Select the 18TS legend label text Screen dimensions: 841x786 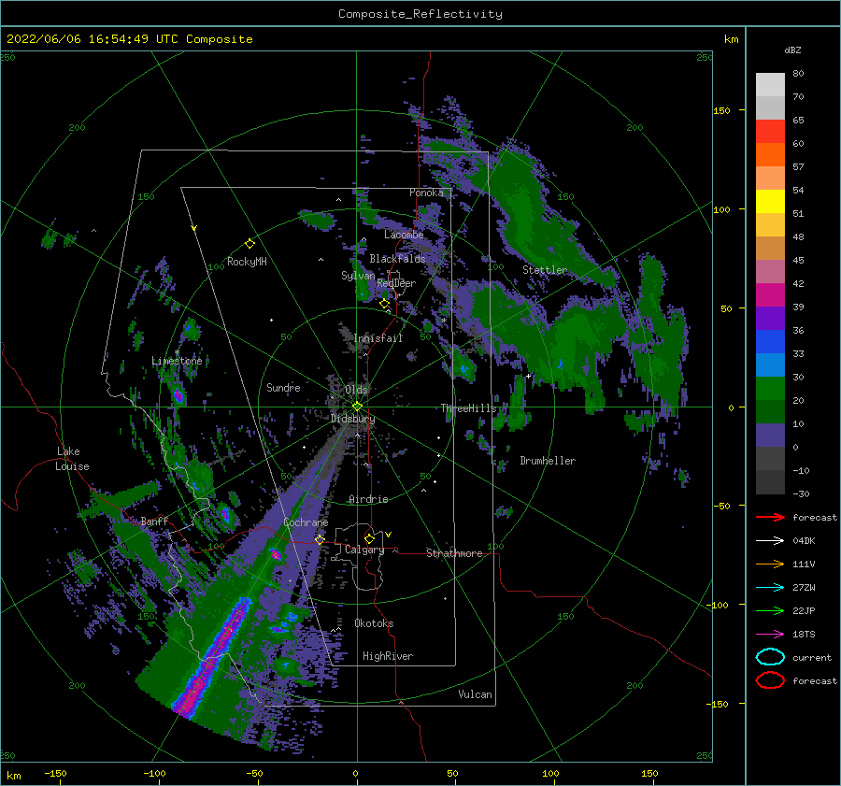(x=804, y=635)
